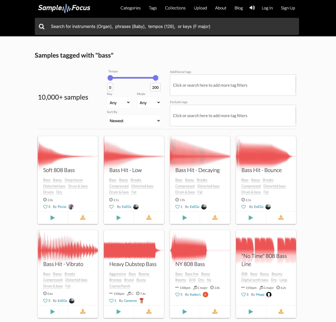This screenshot has height=322, width=336.
Task: Download the Heavy Dubstep Bass sample
Action: click(149, 311)
